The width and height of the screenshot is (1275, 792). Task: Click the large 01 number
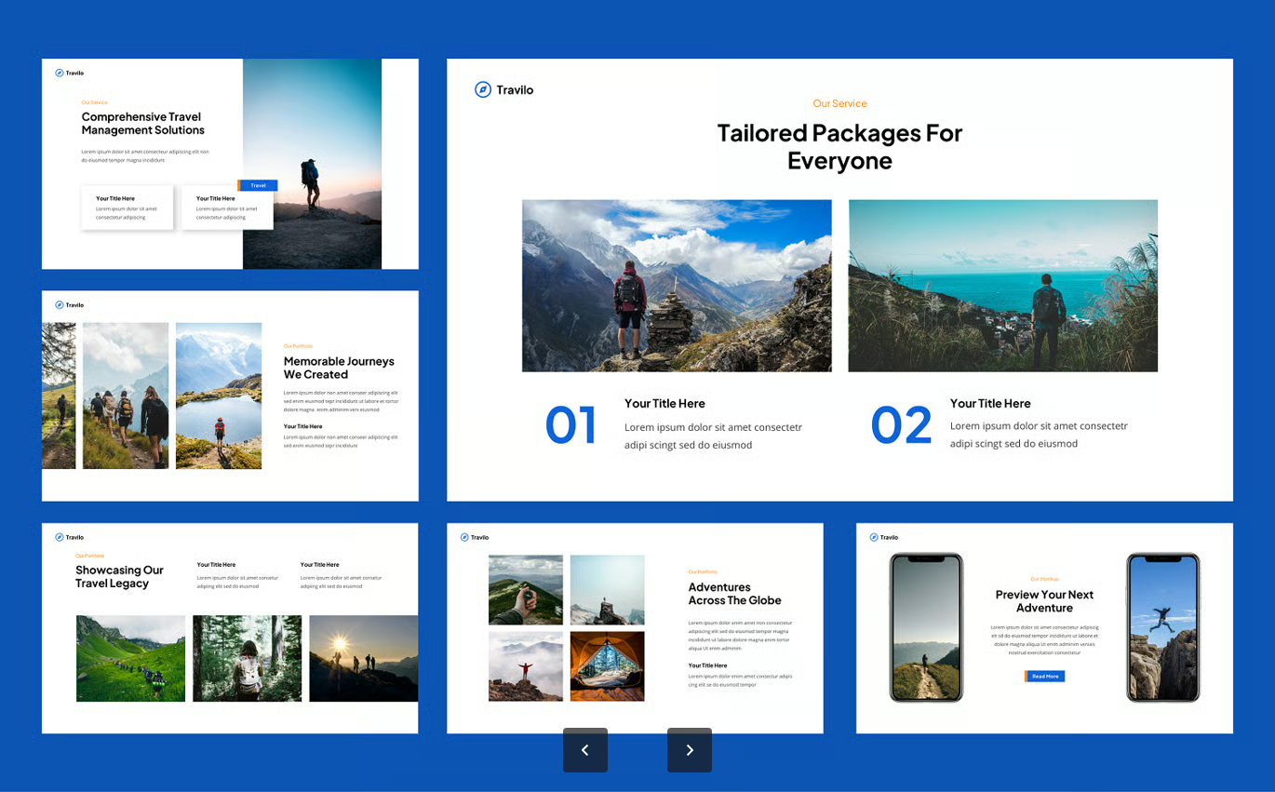[570, 425]
